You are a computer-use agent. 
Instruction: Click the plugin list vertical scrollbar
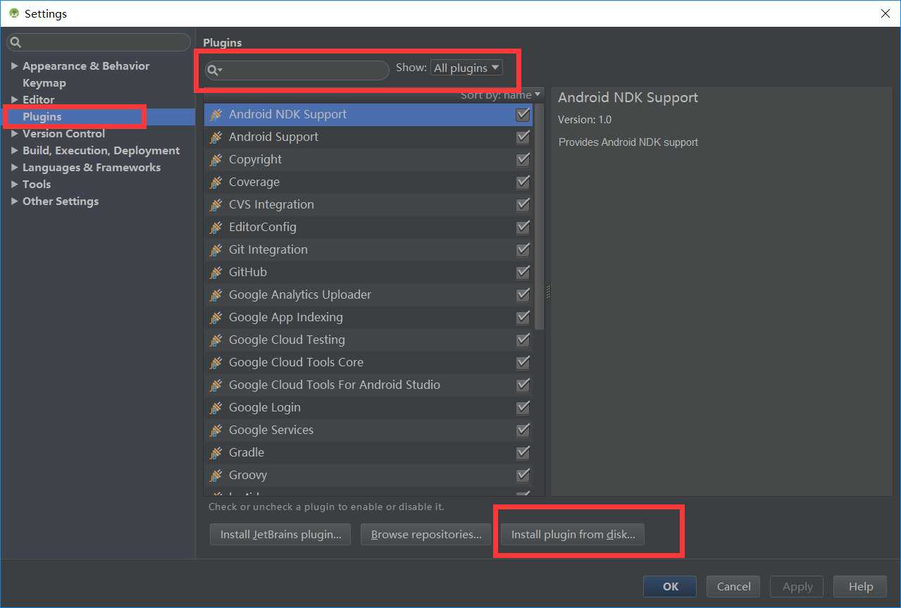[x=539, y=217]
